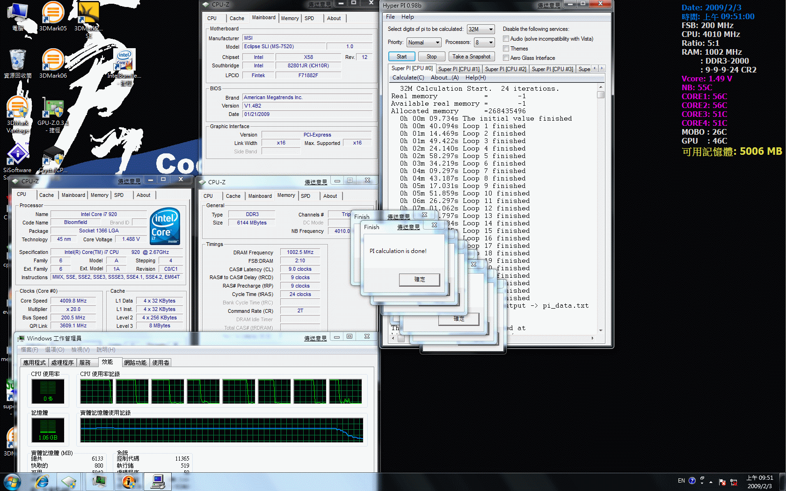Click Take a Snapshot button
Image resolution: width=786 pixels, height=491 pixels.
471,57
